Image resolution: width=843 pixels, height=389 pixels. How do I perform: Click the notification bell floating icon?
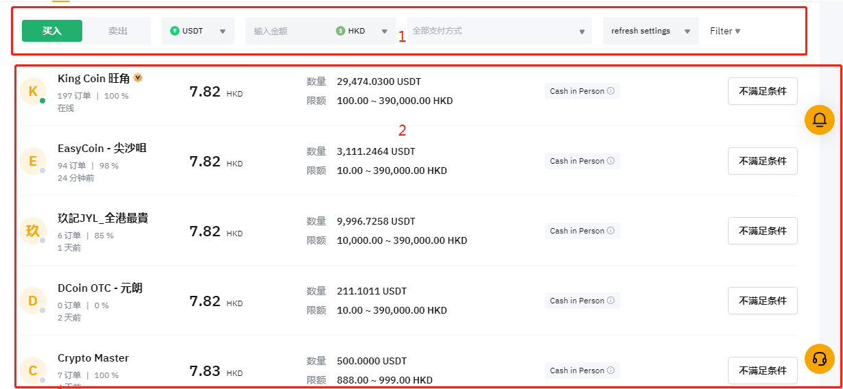819,121
